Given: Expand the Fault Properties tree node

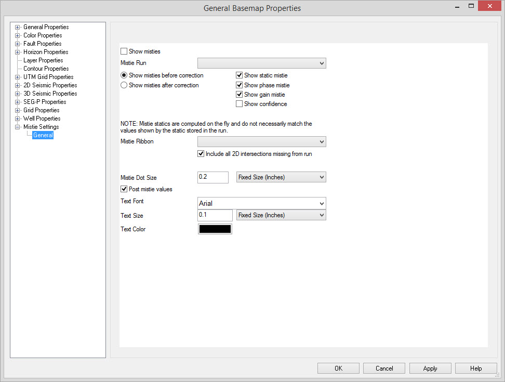Looking at the screenshot, I should tap(18, 44).
